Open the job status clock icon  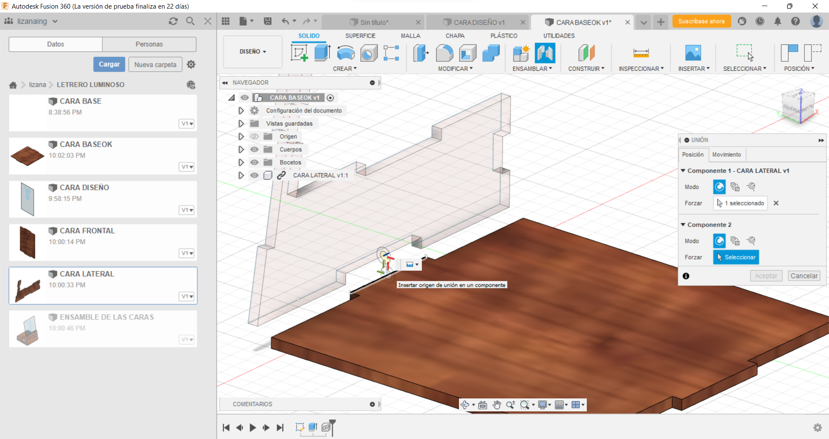(x=760, y=21)
